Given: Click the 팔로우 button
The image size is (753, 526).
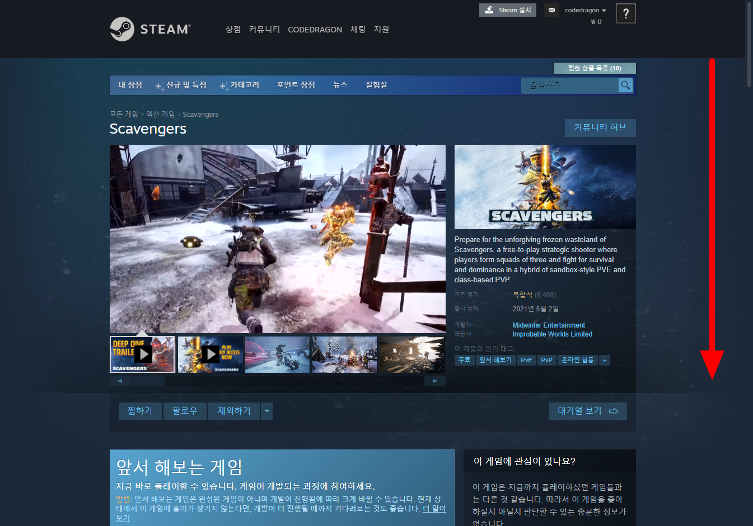Looking at the screenshot, I should 185,411.
